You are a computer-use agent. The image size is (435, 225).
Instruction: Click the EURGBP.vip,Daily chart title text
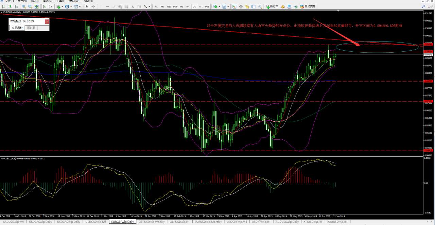tap(12, 12)
